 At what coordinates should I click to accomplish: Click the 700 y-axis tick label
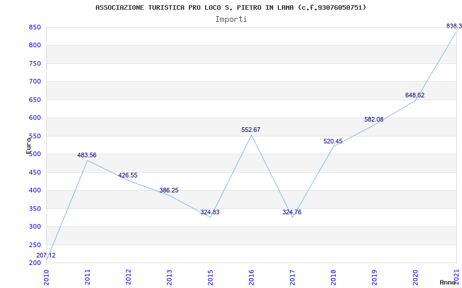point(35,81)
